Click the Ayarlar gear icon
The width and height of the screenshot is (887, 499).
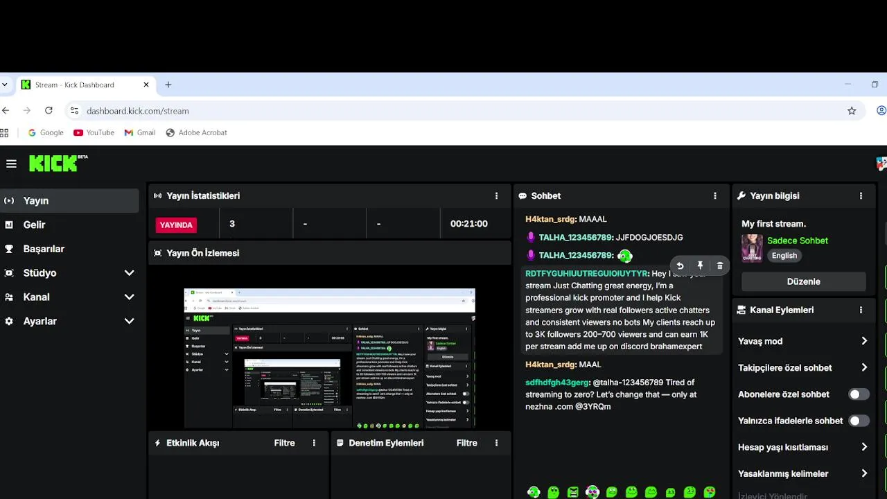(x=9, y=321)
